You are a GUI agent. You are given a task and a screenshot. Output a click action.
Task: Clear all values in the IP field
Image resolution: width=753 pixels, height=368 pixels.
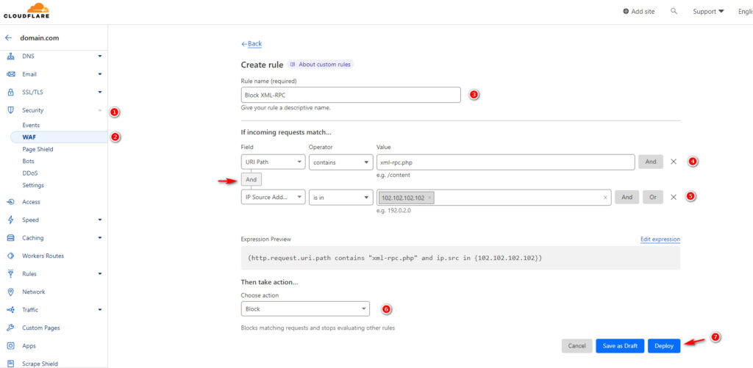(x=605, y=197)
